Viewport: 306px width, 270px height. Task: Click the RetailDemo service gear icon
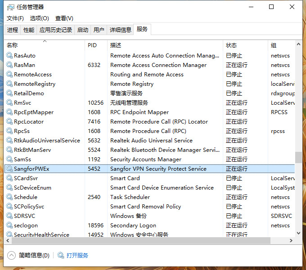click(9, 93)
